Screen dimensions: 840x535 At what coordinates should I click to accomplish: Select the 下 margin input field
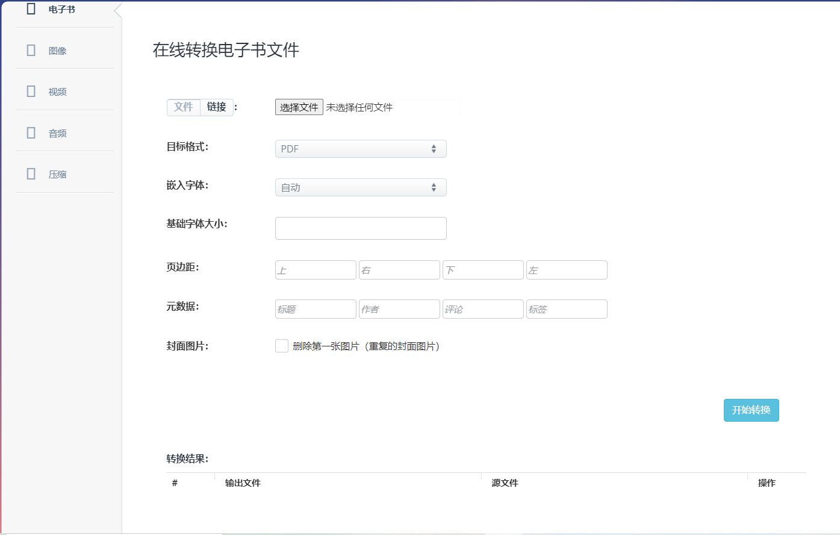(x=483, y=270)
